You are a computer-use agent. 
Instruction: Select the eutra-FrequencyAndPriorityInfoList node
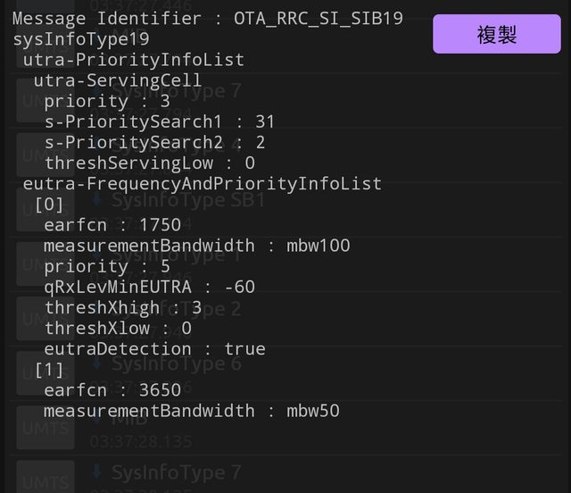click(x=202, y=184)
